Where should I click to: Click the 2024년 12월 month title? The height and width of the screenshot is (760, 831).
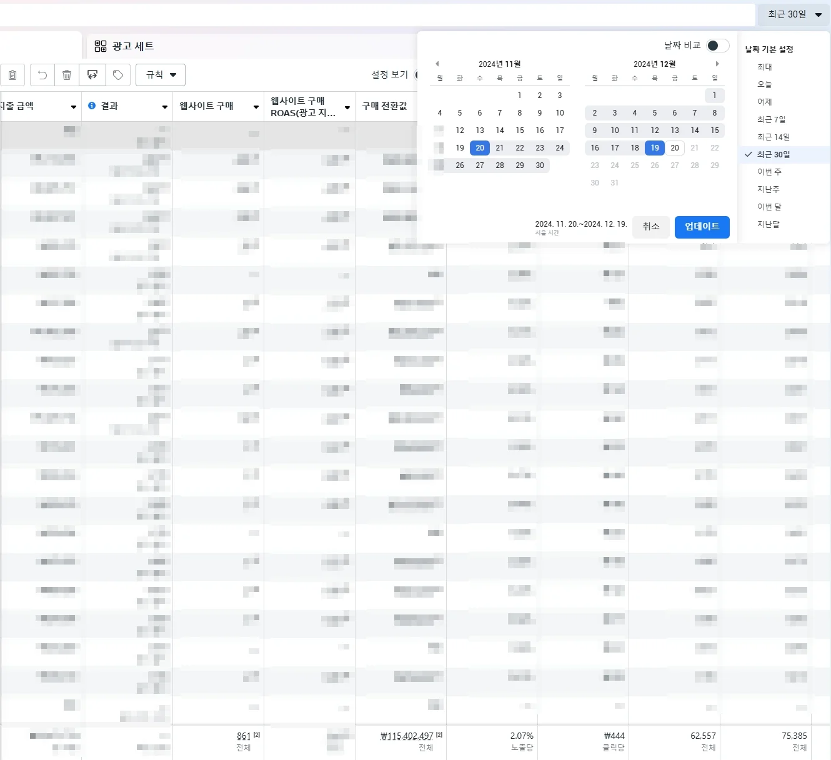coord(655,64)
